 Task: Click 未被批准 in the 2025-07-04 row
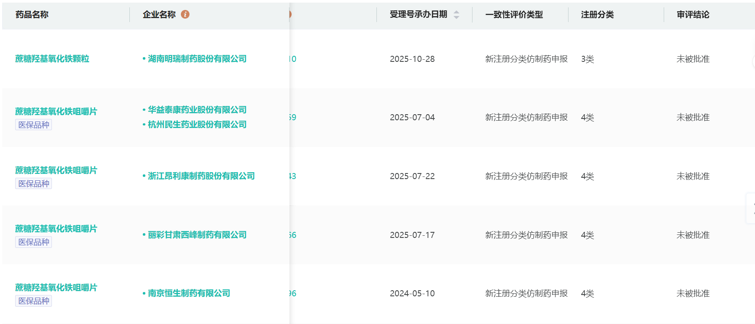click(693, 118)
